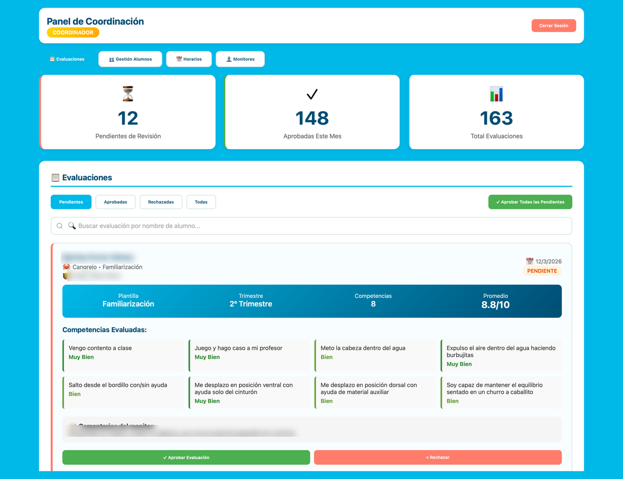Select competency Meto la cabeza dentro del agua

[375, 355]
